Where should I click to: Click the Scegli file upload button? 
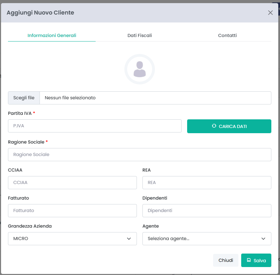coord(24,98)
